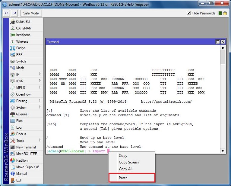The height and width of the screenshot is (186, 231).
Task: Click the IPv6 menu icon
Action: pyautogui.click(x=13, y=81)
